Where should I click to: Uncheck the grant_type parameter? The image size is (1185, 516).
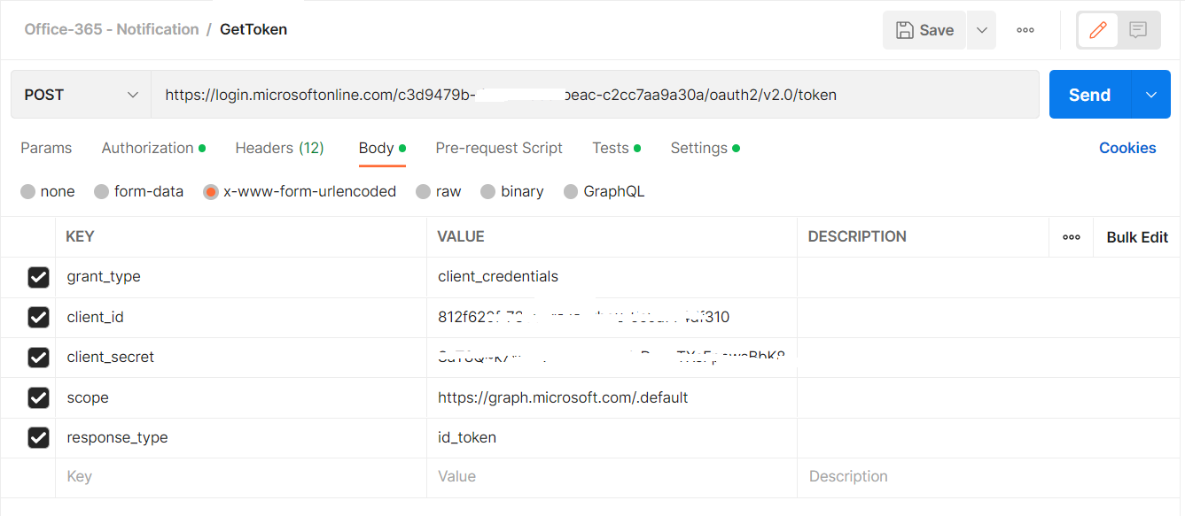[x=38, y=276]
